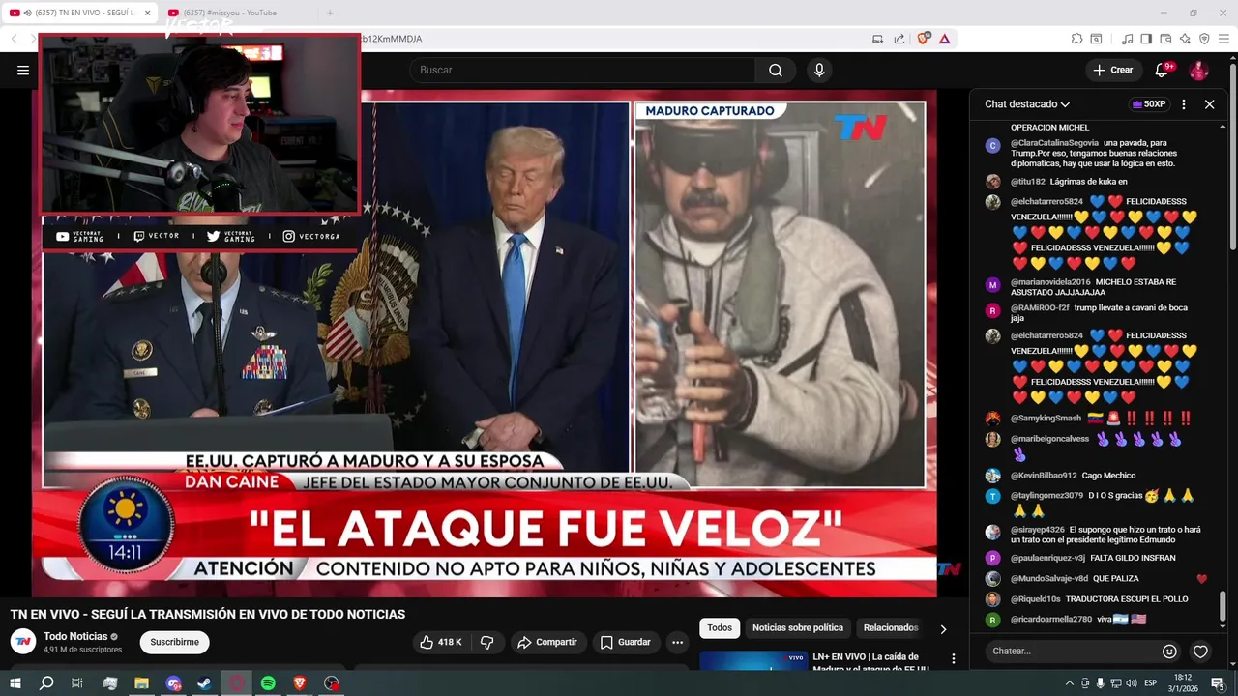This screenshot has height=696, width=1238.
Task: Open OBS Studio from the taskbar
Action: (x=332, y=683)
